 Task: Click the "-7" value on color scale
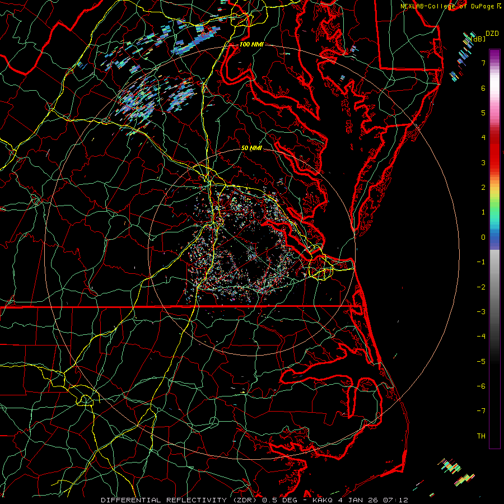[x=481, y=411]
